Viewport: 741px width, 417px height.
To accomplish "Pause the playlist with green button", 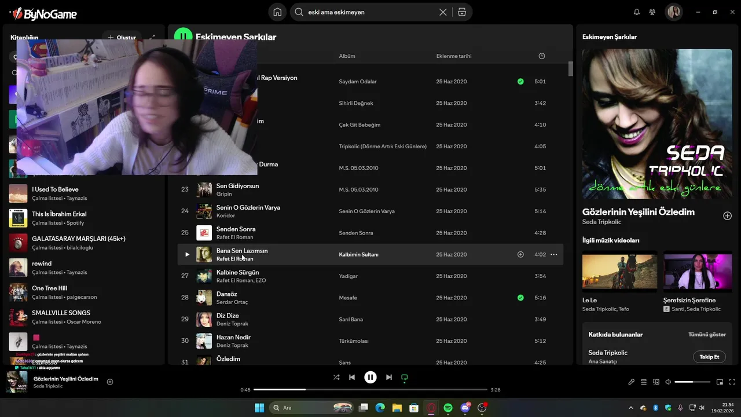I will point(183,36).
